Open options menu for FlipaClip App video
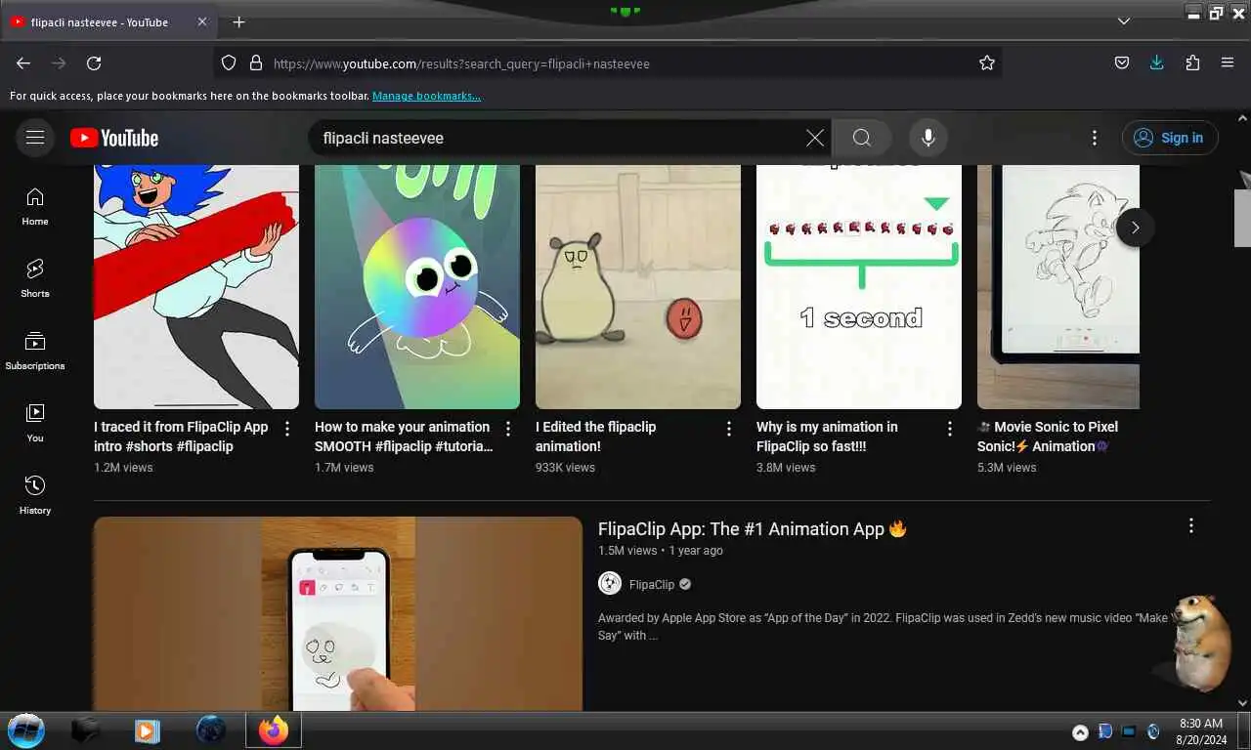The image size is (1251, 750). (1190, 526)
